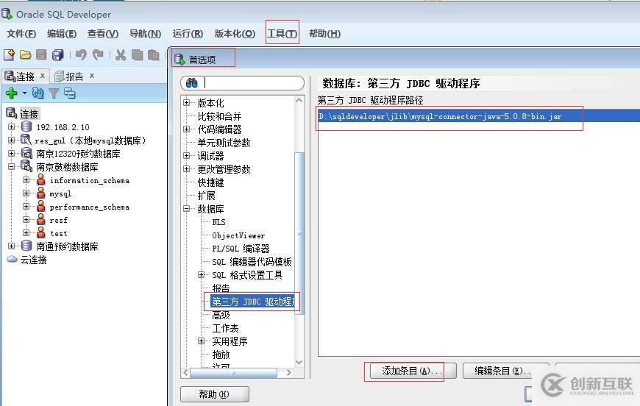Click the green plus New Connection icon
640x406 pixels.
[12, 93]
